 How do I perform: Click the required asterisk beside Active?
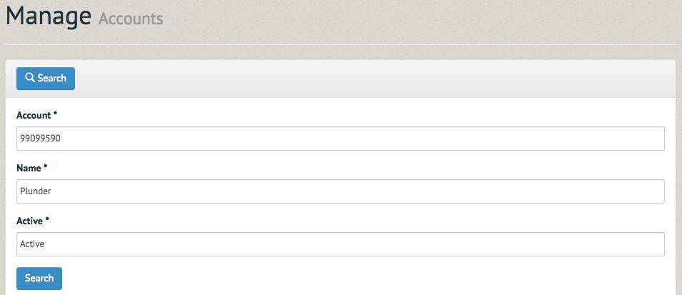click(47, 220)
